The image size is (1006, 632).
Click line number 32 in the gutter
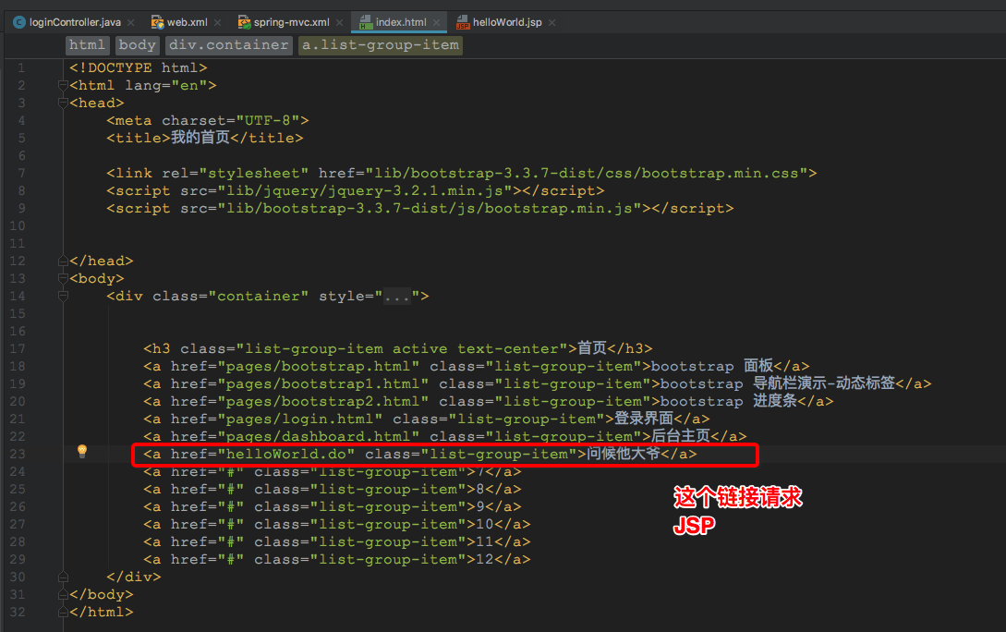point(18,612)
